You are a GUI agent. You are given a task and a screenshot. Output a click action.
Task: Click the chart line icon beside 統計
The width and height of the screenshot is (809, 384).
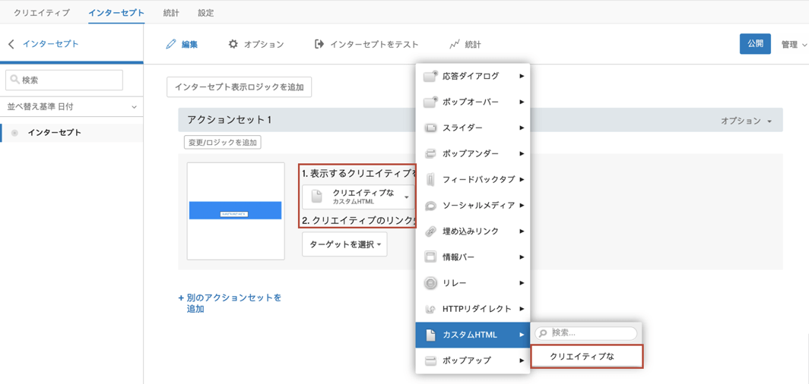click(455, 44)
